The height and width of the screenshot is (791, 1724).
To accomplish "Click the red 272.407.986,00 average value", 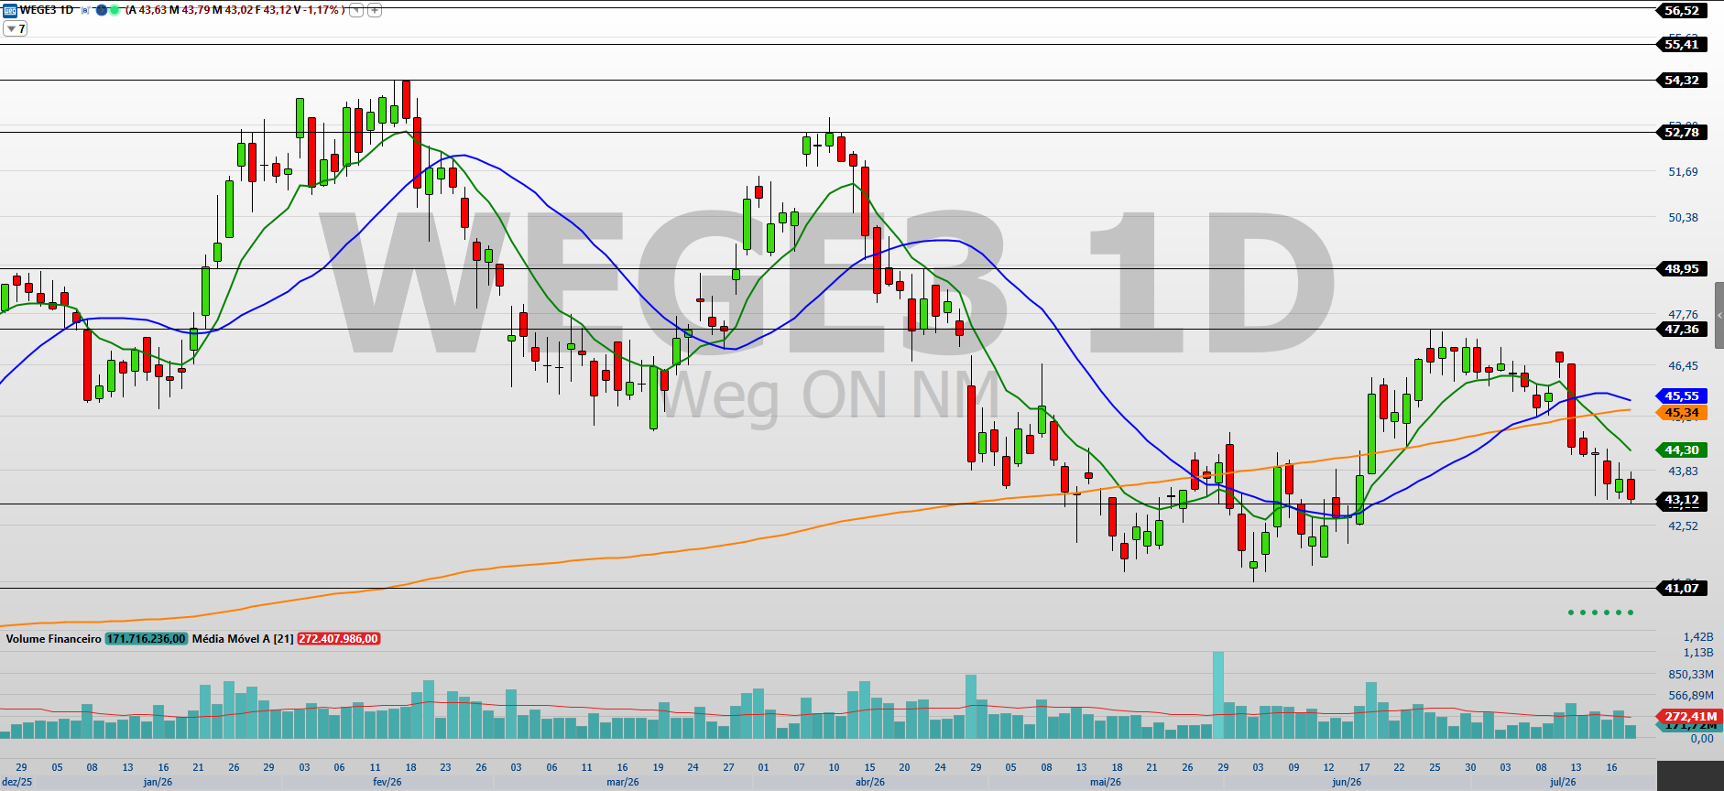I will coord(339,638).
